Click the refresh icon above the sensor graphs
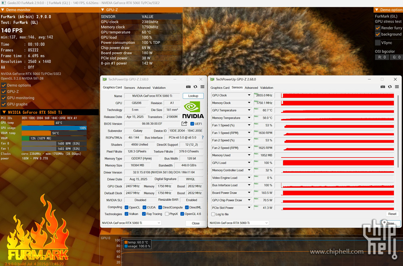This screenshot has height=266, width=403. [390, 87]
